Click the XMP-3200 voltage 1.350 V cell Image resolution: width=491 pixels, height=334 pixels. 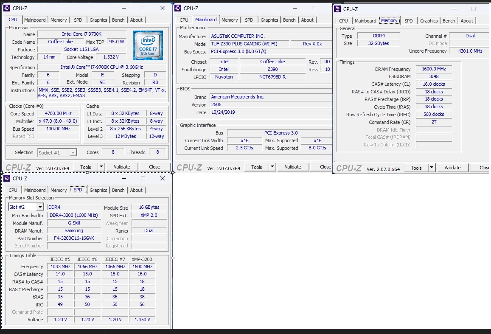tap(142, 320)
